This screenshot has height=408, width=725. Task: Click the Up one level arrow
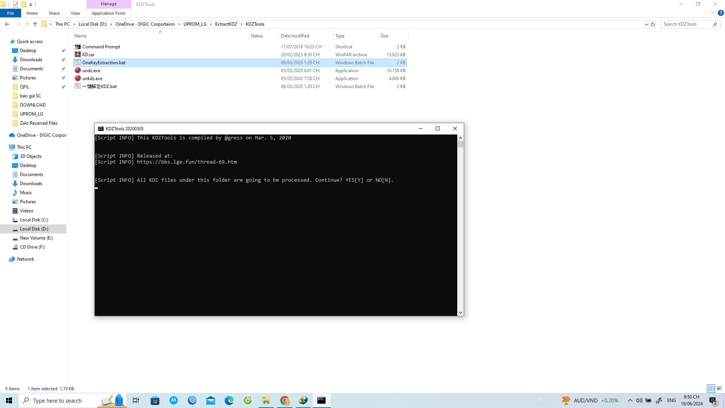coord(35,24)
